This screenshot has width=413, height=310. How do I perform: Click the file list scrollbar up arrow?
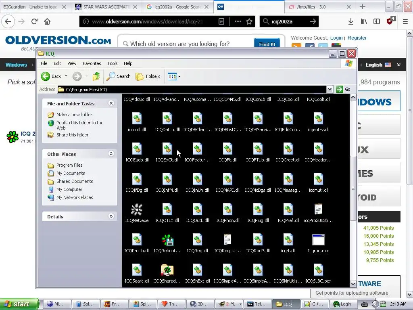pyautogui.click(x=353, y=97)
